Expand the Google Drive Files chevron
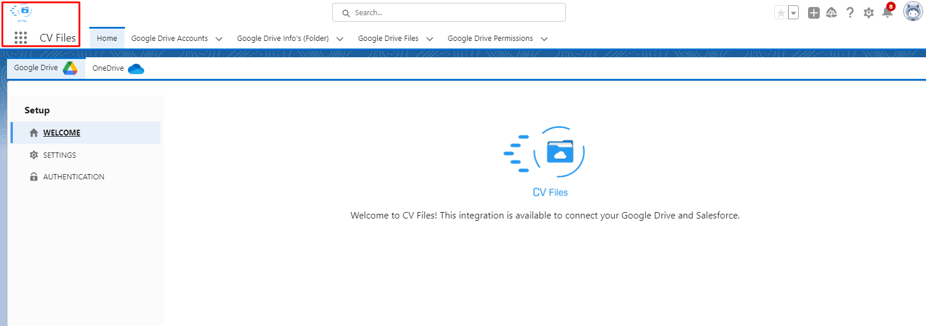Image resolution: width=926 pixels, height=326 pixels. (x=430, y=39)
